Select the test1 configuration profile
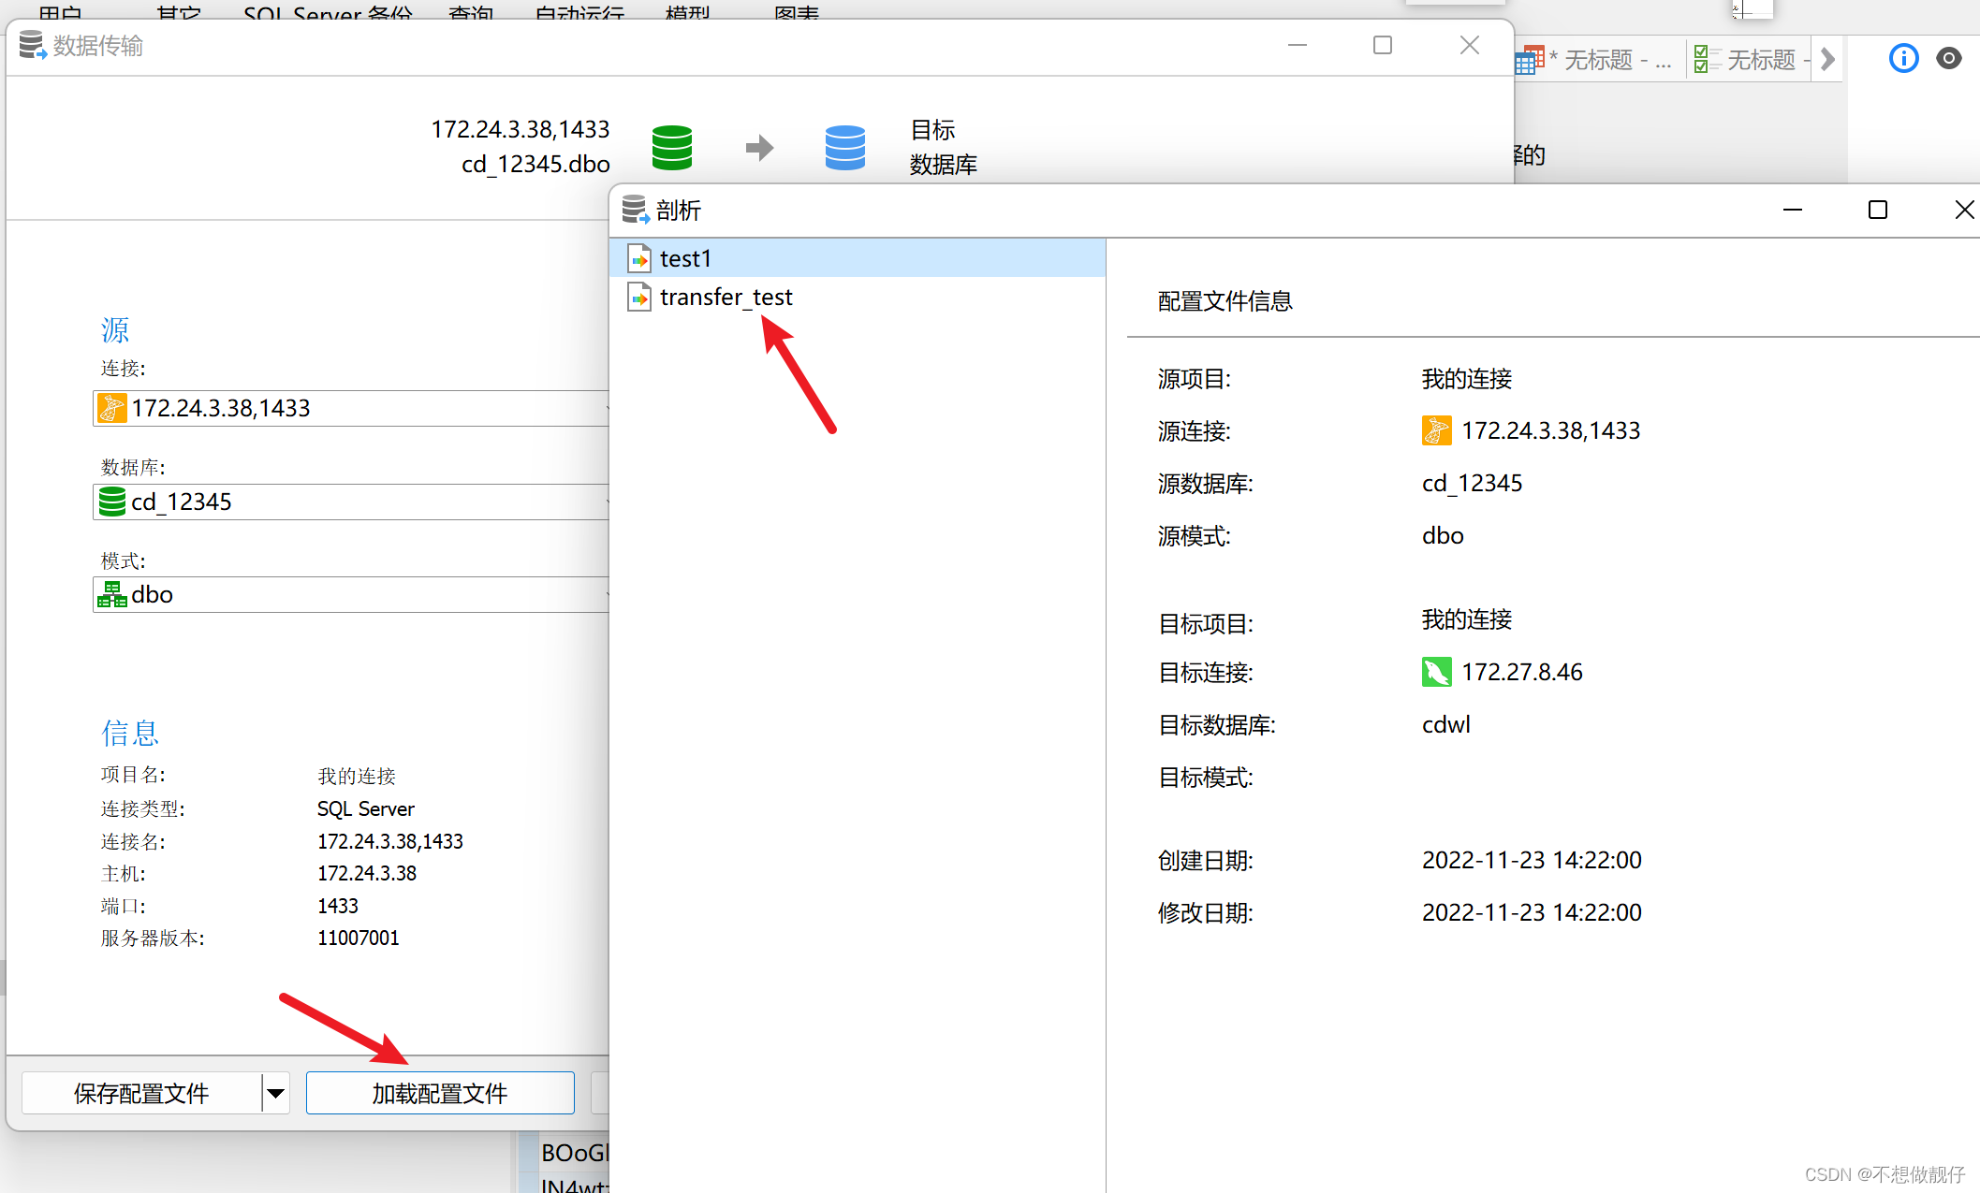 [x=686, y=258]
